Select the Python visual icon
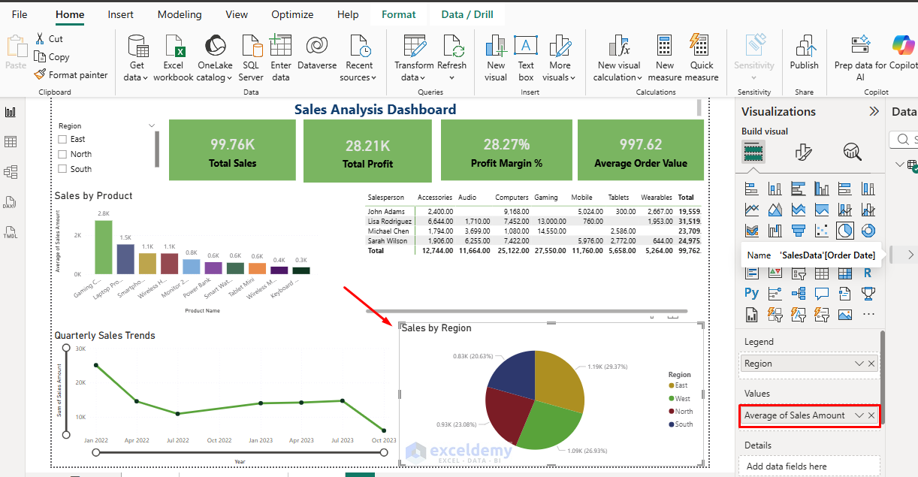Screen dimensions: 918x477 pos(752,292)
